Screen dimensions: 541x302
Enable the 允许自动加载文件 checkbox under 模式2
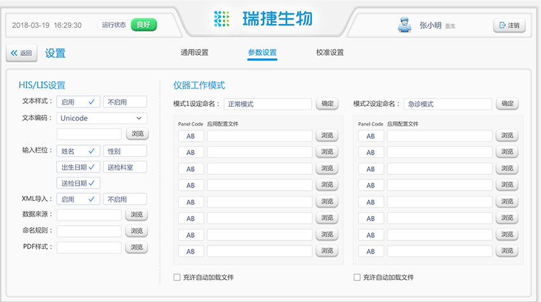tap(357, 277)
